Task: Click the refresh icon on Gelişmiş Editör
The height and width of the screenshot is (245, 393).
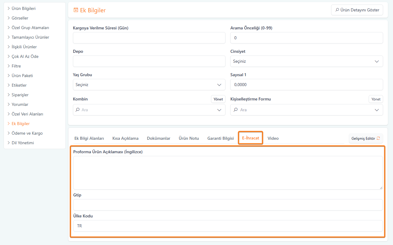Action: coord(378,138)
